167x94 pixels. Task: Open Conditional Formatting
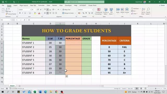[x=99, y=11]
